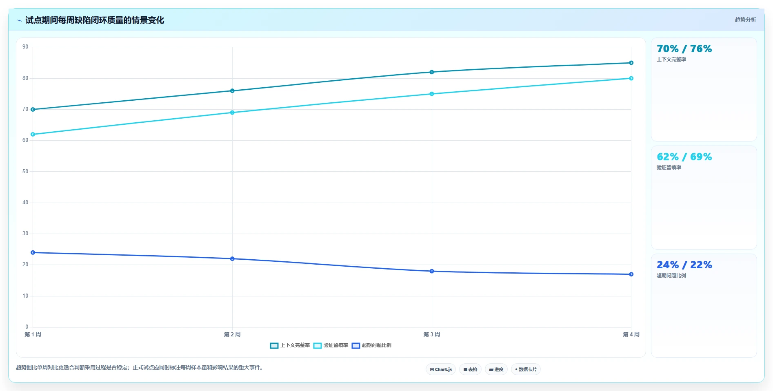Screen dimensions: 773x391
Task: Click the 数据卡片 tag chip
Action: 526,369
